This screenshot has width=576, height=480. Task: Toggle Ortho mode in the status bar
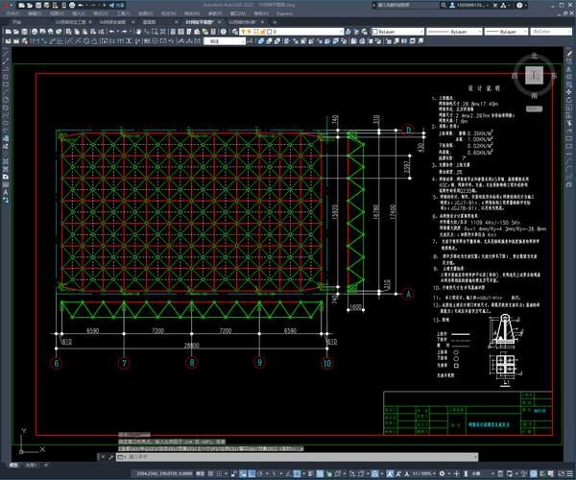pos(252,472)
